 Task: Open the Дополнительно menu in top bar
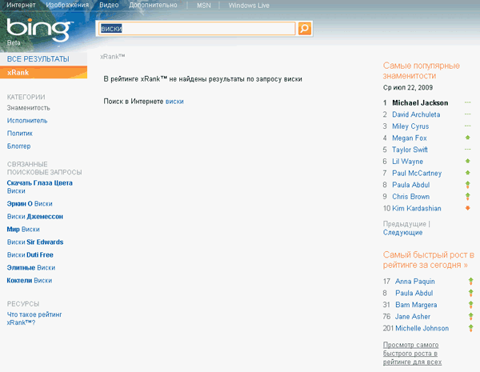coord(158,6)
